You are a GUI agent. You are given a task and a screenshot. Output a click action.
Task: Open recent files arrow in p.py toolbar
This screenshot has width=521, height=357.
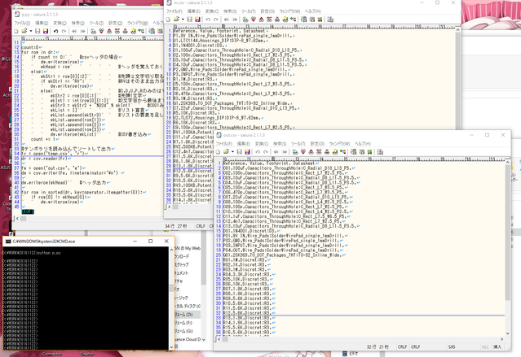[30, 31]
